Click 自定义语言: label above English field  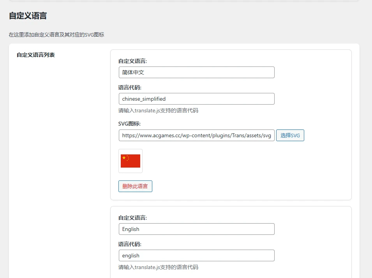pos(132,218)
